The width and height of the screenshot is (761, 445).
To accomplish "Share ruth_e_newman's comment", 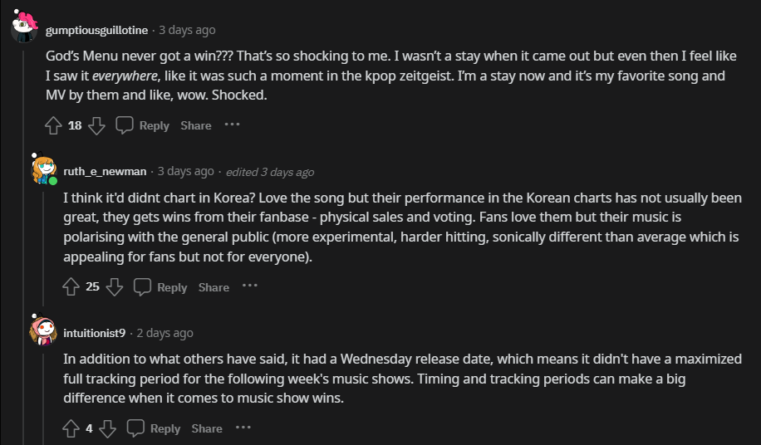I will coord(214,287).
